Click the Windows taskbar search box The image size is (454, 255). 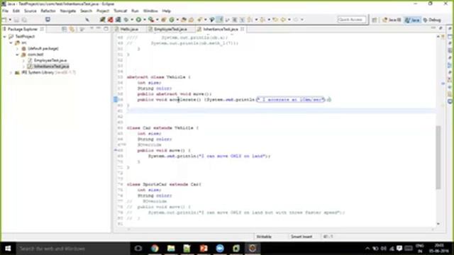coord(72,249)
